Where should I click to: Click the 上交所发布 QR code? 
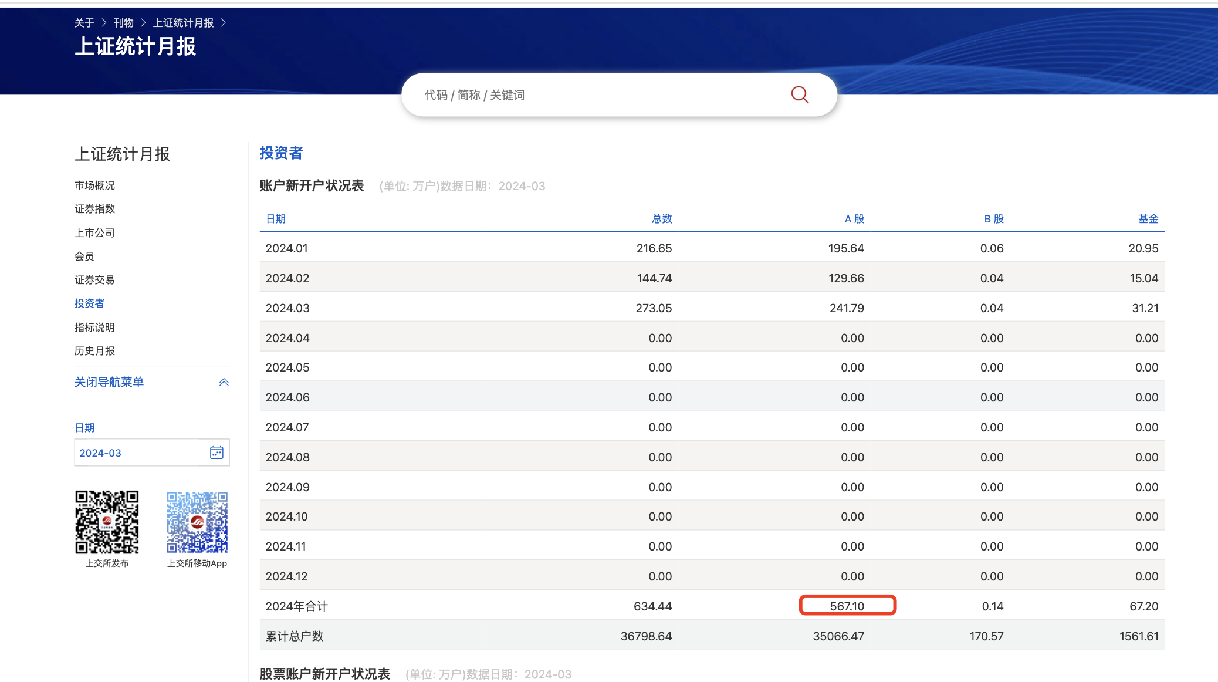pyautogui.click(x=107, y=522)
